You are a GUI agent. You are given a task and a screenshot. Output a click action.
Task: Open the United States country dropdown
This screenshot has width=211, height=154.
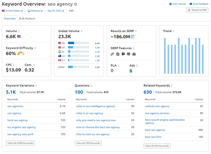click(12, 10)
